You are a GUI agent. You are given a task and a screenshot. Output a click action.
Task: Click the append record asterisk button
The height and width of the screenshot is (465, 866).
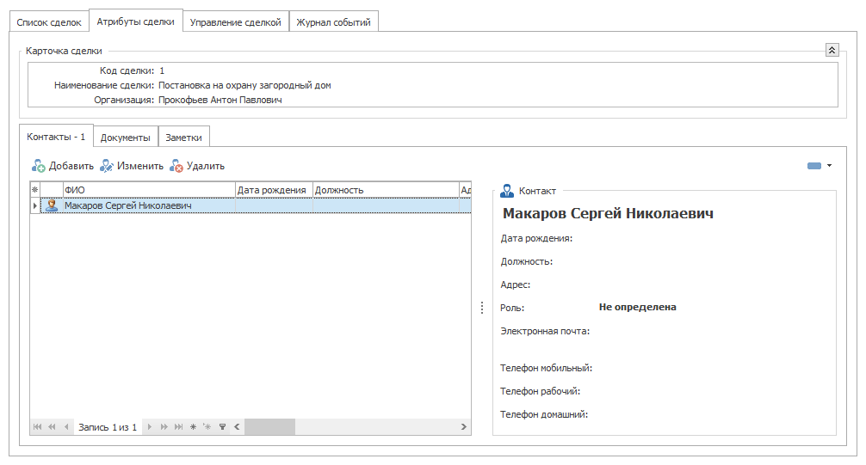click(193, 426)
